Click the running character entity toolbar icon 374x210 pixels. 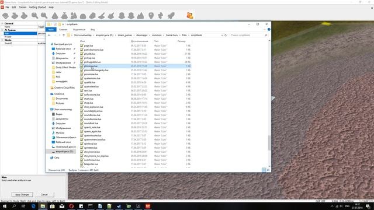coord(161,16)
